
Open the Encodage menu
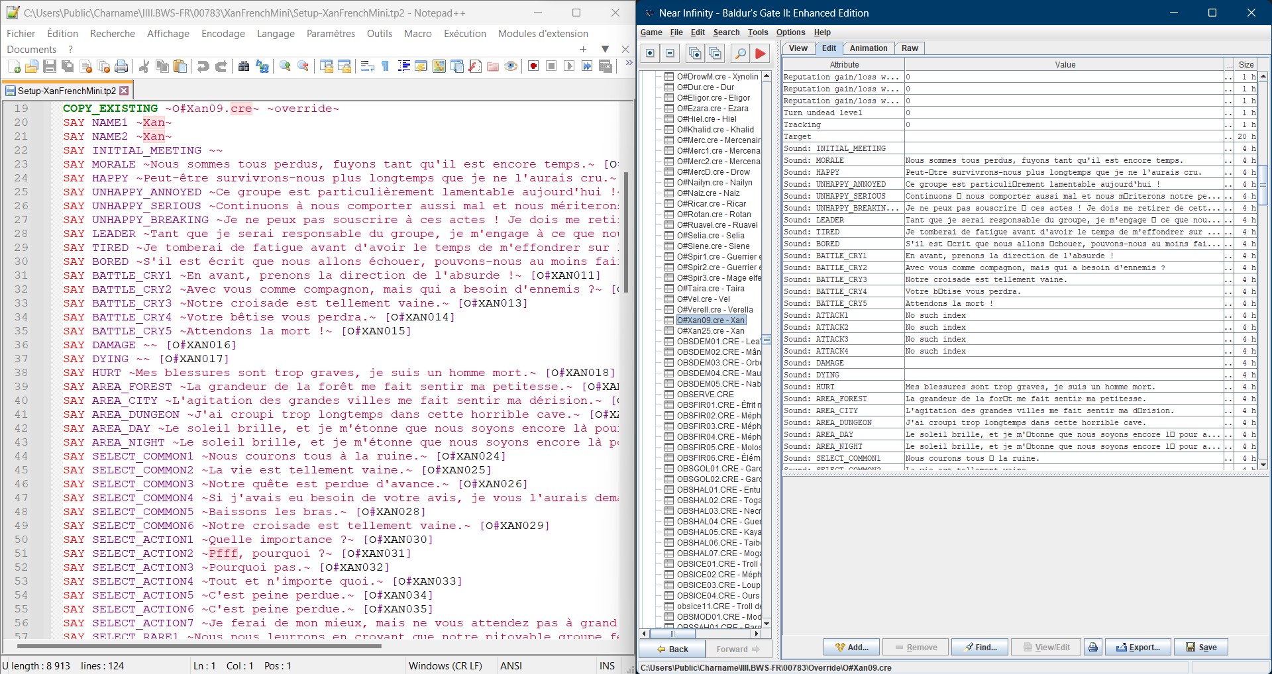click(x=223, y=34)
